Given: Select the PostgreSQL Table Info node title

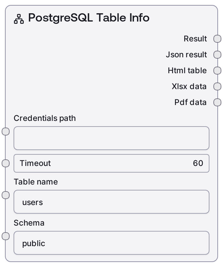Looking at the screenshot, I should [x=89, y=18].
